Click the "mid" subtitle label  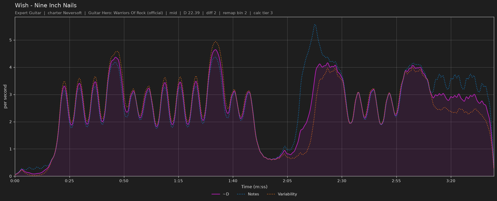point(173,13)
